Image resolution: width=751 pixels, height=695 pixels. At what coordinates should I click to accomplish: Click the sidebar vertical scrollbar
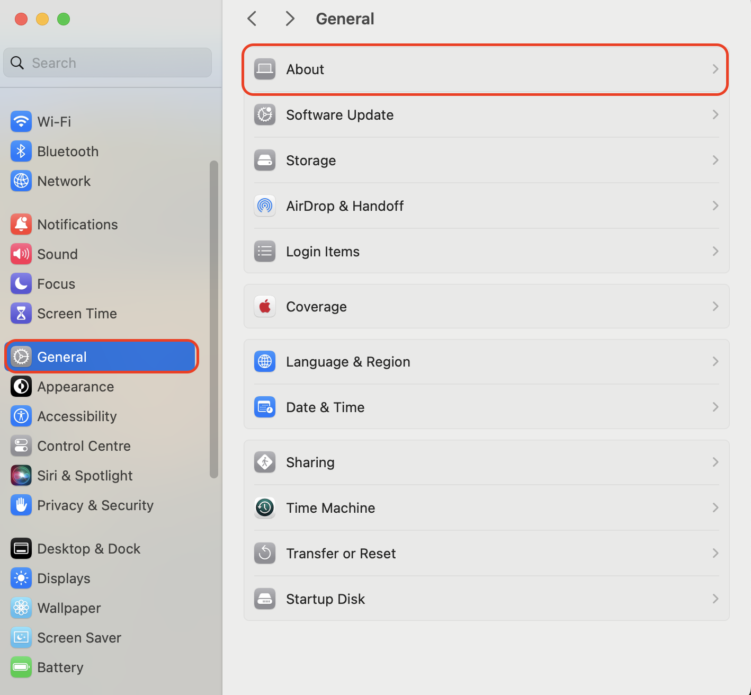[x=214, y=319]
